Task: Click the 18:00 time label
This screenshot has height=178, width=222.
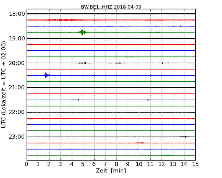Action: (x=17, y=14)
